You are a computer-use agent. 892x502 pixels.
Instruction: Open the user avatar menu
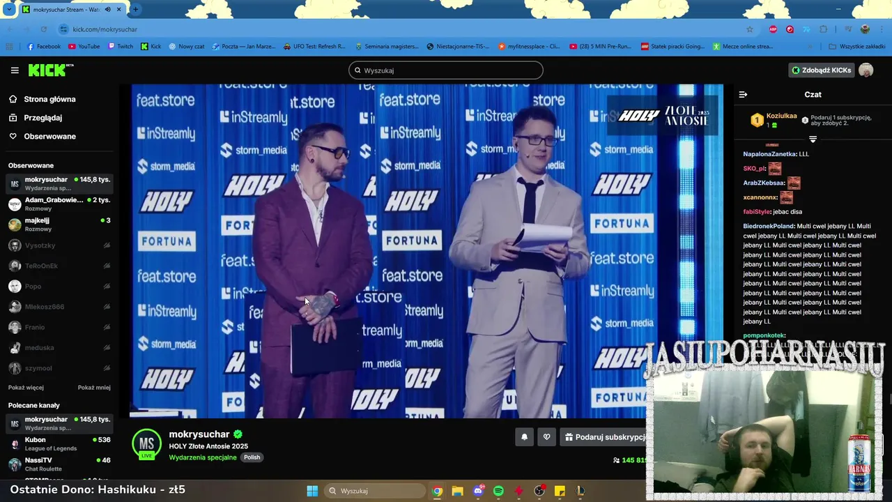866,70
